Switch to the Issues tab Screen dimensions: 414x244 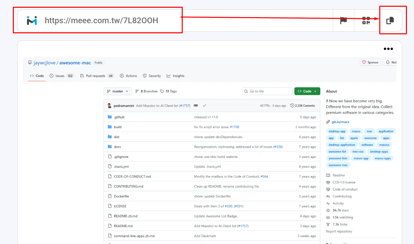point(62,76)
